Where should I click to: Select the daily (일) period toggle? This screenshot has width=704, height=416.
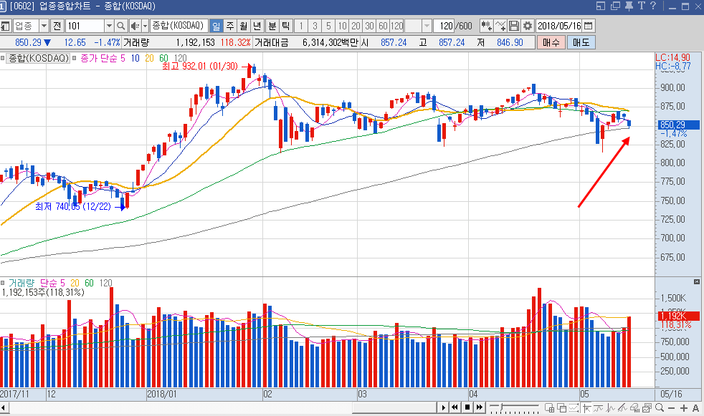coord(217,26)
